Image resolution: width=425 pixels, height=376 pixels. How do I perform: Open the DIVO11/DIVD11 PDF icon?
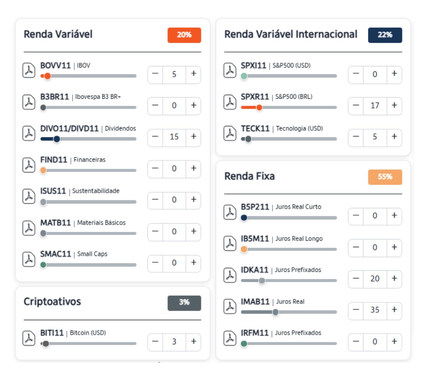coord(29,133)
